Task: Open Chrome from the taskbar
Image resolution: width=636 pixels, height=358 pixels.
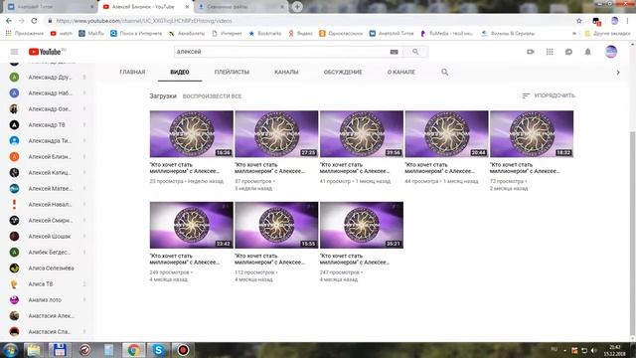Action: point(133,350)
